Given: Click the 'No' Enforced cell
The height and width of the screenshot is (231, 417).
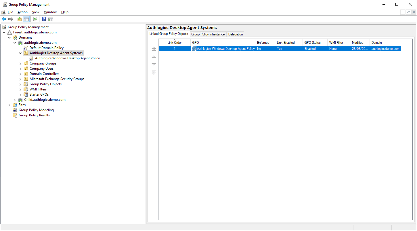Looking at the screenshot, I should (x=259, y=49).
